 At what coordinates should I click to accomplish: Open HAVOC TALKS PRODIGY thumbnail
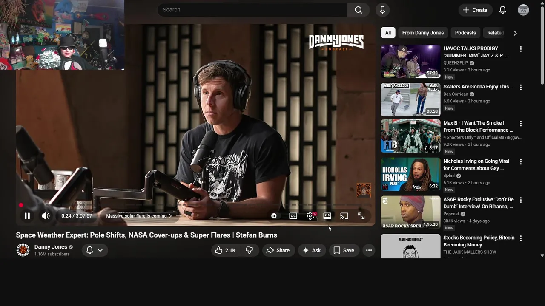tap(410, 61)
